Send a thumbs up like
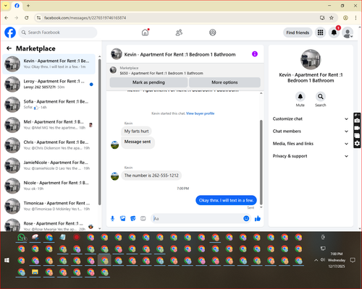This screenshot has width=362, height=289. pos(258,218)
